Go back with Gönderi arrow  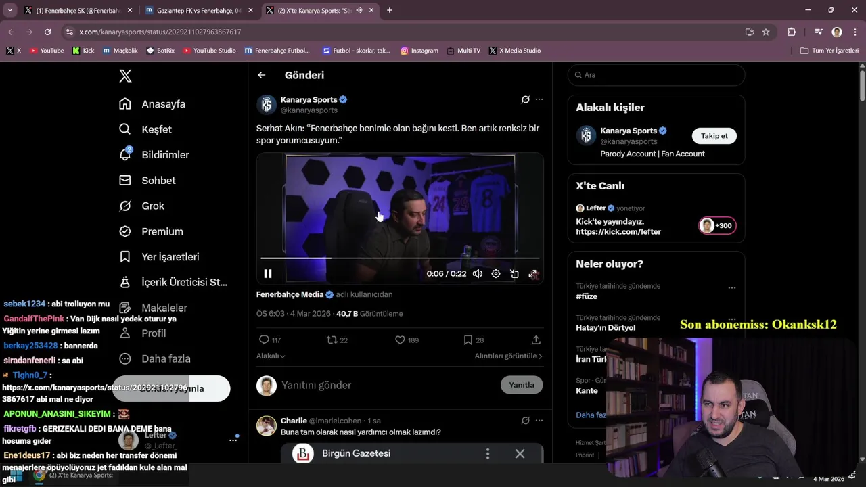pos(262,75)
